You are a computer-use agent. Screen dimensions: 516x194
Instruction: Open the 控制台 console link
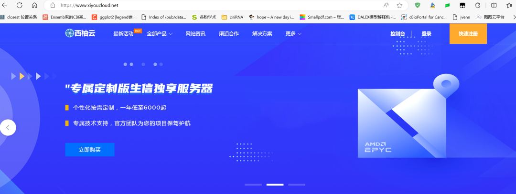[398, 33]
